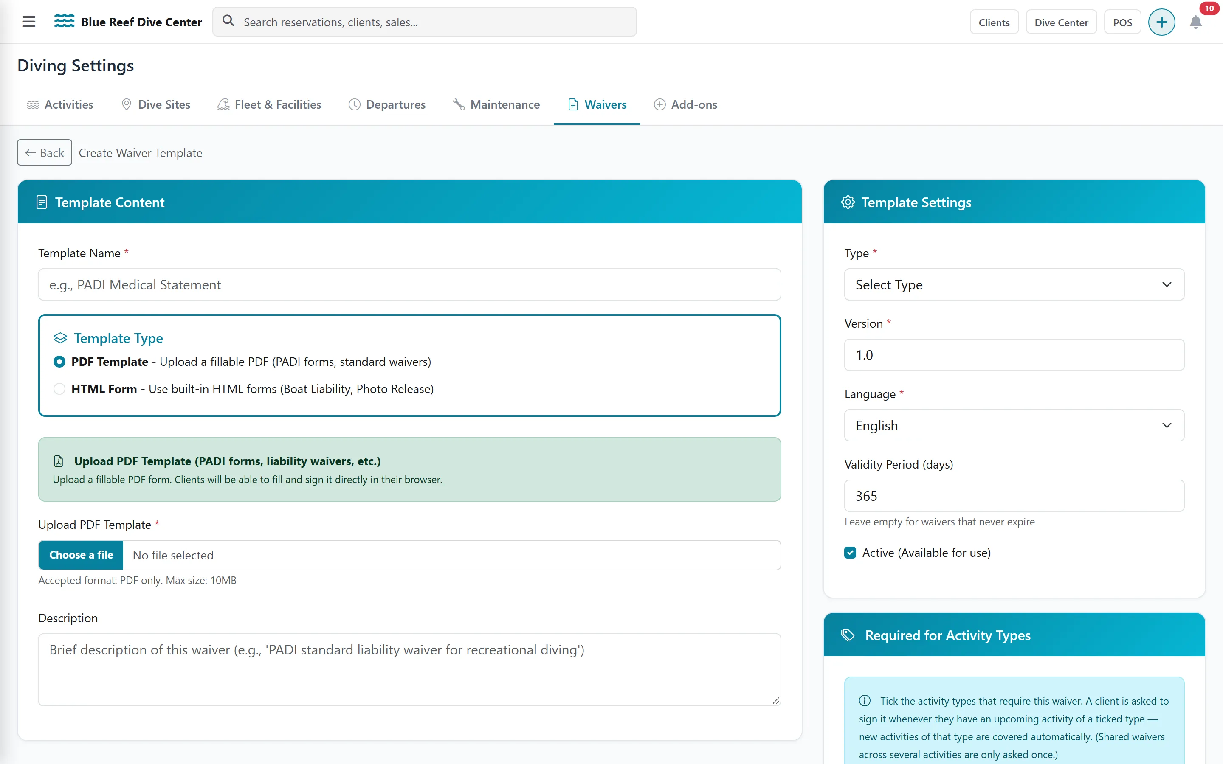
Task: Go back with the Back button
Action: pyautogui.click(x=45, y=153)
